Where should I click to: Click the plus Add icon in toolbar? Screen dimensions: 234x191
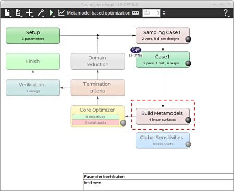[29, 13]
